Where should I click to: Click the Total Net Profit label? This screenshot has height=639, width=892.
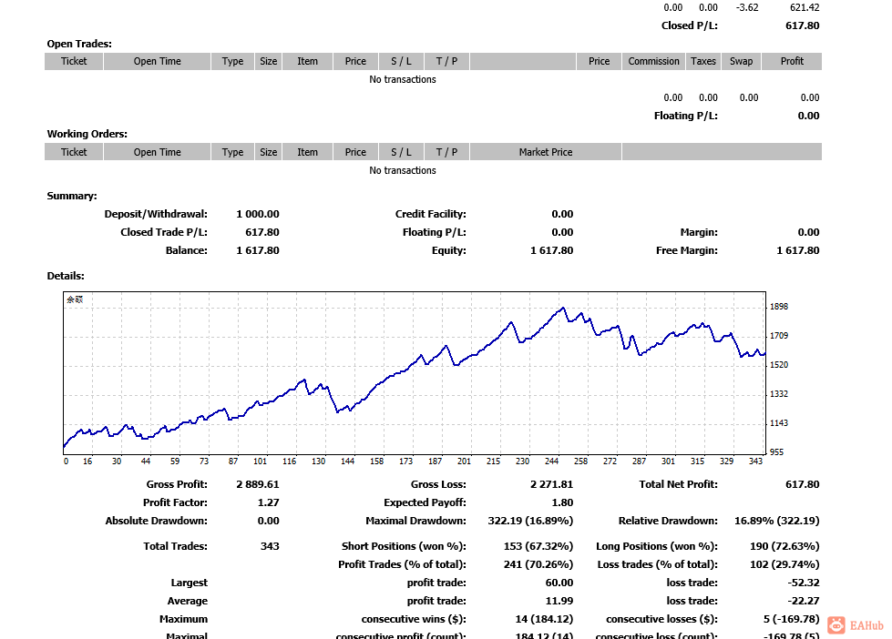click(x=678, y=485)
